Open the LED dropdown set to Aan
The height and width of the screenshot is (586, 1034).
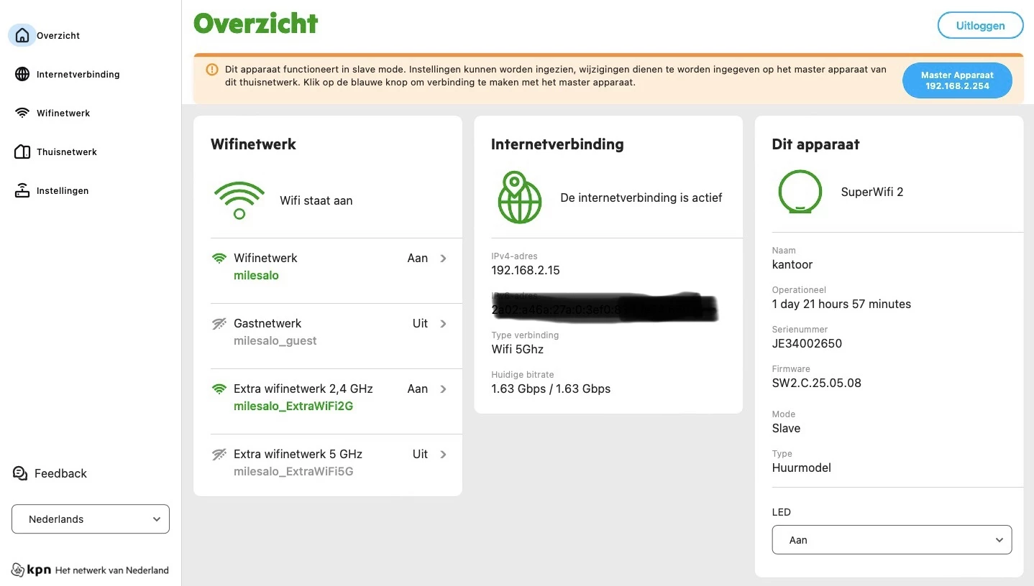[892, 540]
